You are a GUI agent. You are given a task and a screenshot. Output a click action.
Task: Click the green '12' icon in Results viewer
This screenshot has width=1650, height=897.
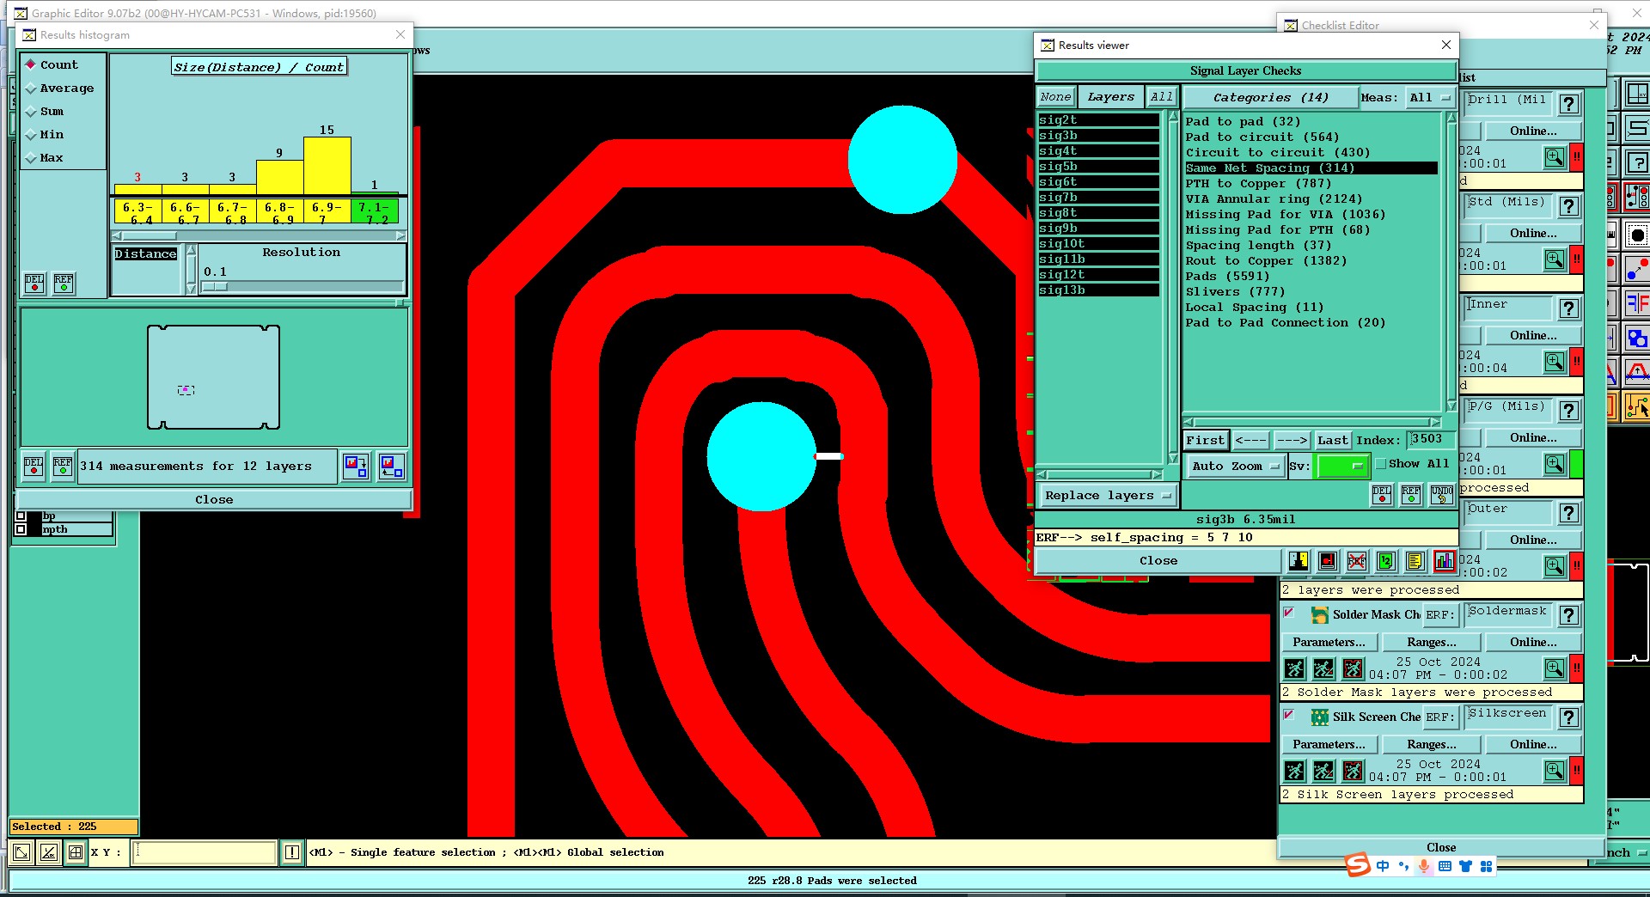pyautogui.click(x=1386, y=561)
